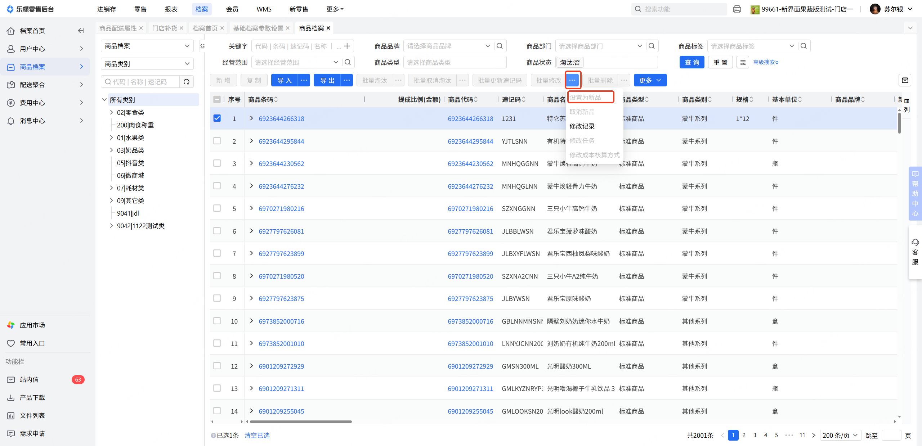922x446 pixels.
Task: Click the 客服 headset icon
Action: tap(915, 242)
